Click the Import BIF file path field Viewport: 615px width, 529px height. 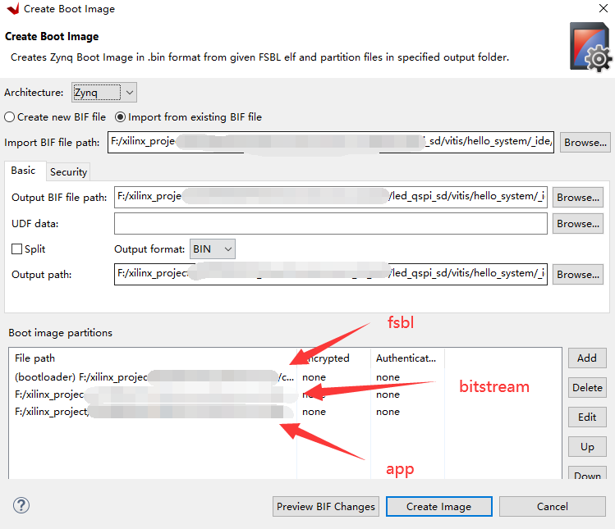(331, 142)
